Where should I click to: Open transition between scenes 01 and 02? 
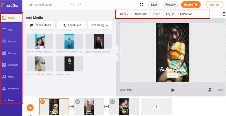pyautogui.click(x=71, y=106)
